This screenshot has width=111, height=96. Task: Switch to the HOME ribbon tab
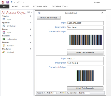click(15, 7)
